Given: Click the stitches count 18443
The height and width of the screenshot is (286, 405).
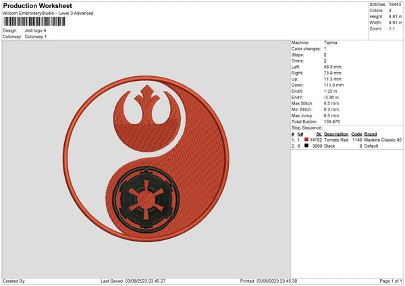Looking at the screenshot, I should (395, 5).
